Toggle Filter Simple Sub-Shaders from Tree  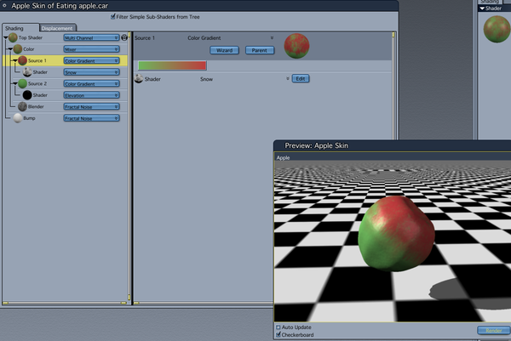point(113,17)
